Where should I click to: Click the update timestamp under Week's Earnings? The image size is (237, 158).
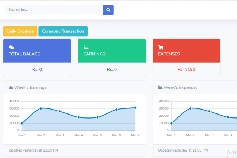click(33, 150)
